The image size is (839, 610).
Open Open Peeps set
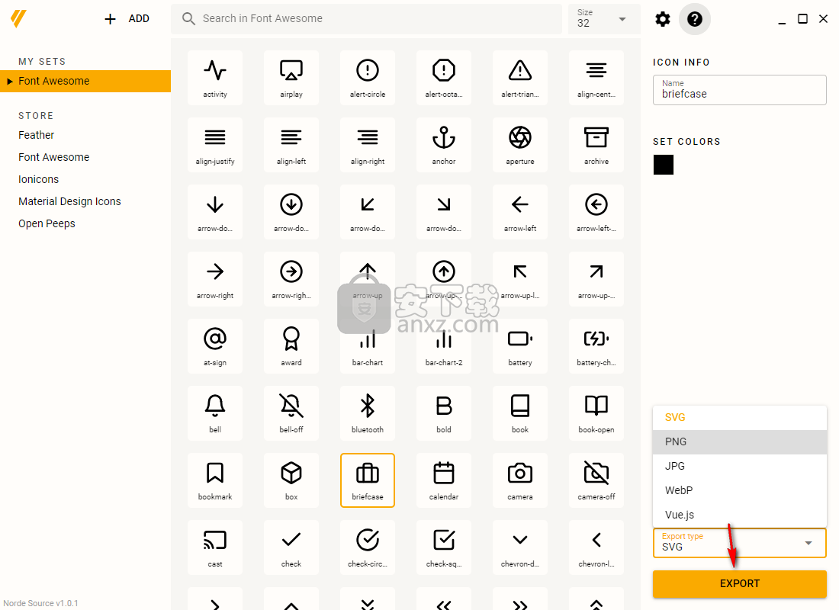click(47, 223)
